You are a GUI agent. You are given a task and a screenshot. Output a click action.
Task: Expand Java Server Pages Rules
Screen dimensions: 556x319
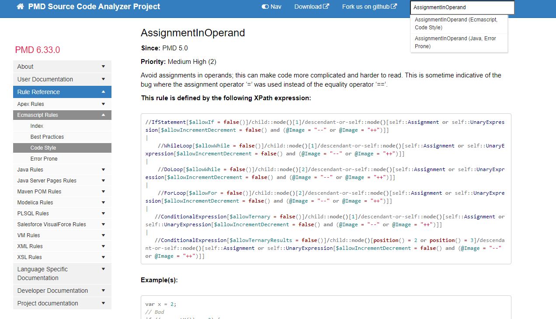(62, 181)
